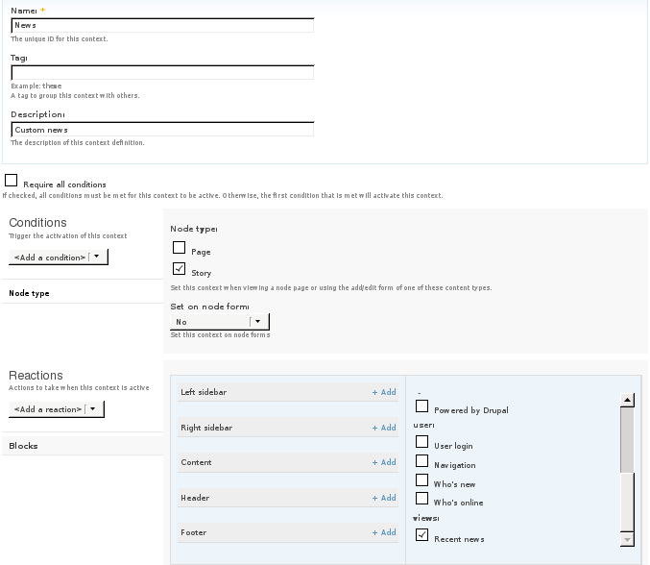
Task: Open the Add a condition dropdown
Action: 59,258
